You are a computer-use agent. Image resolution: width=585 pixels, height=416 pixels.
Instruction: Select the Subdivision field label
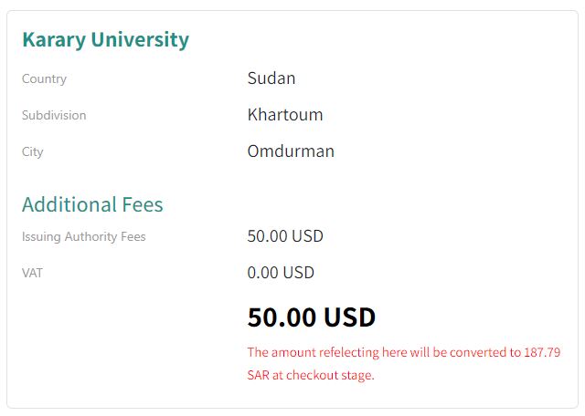pos(54,116)
